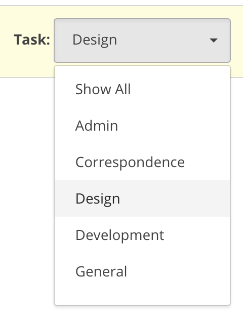The height and width of the screenshot is (318, 243).
Task: Open the Task filter combo box
Action: point(142,41)
